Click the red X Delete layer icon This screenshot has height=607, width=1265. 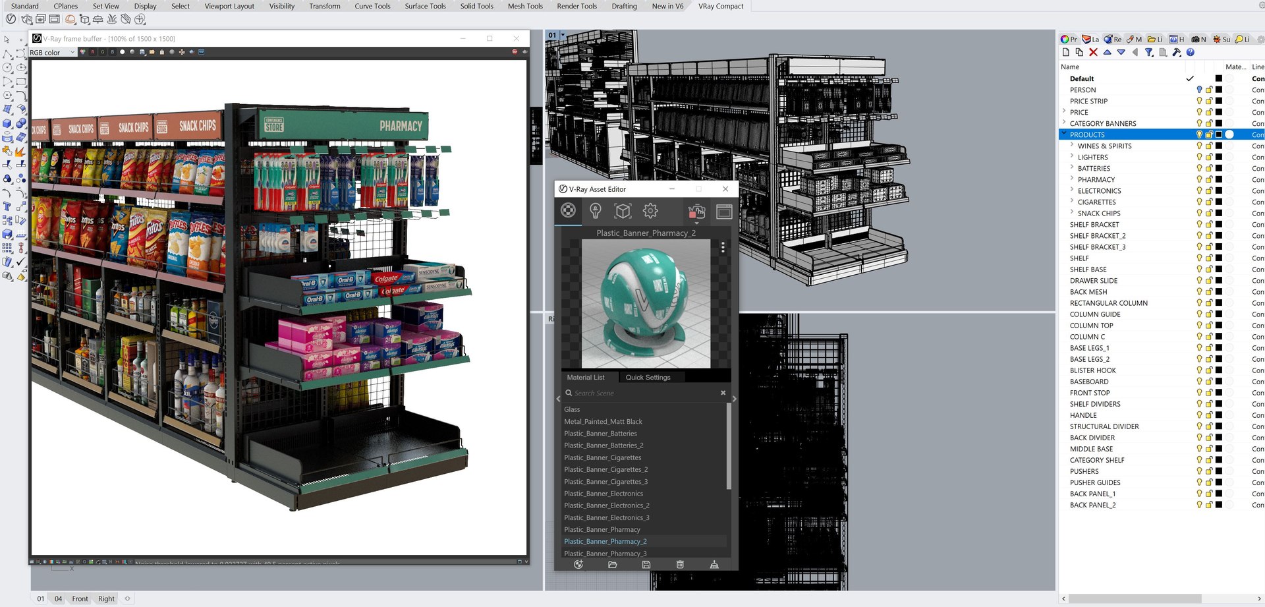point(1093,52)
